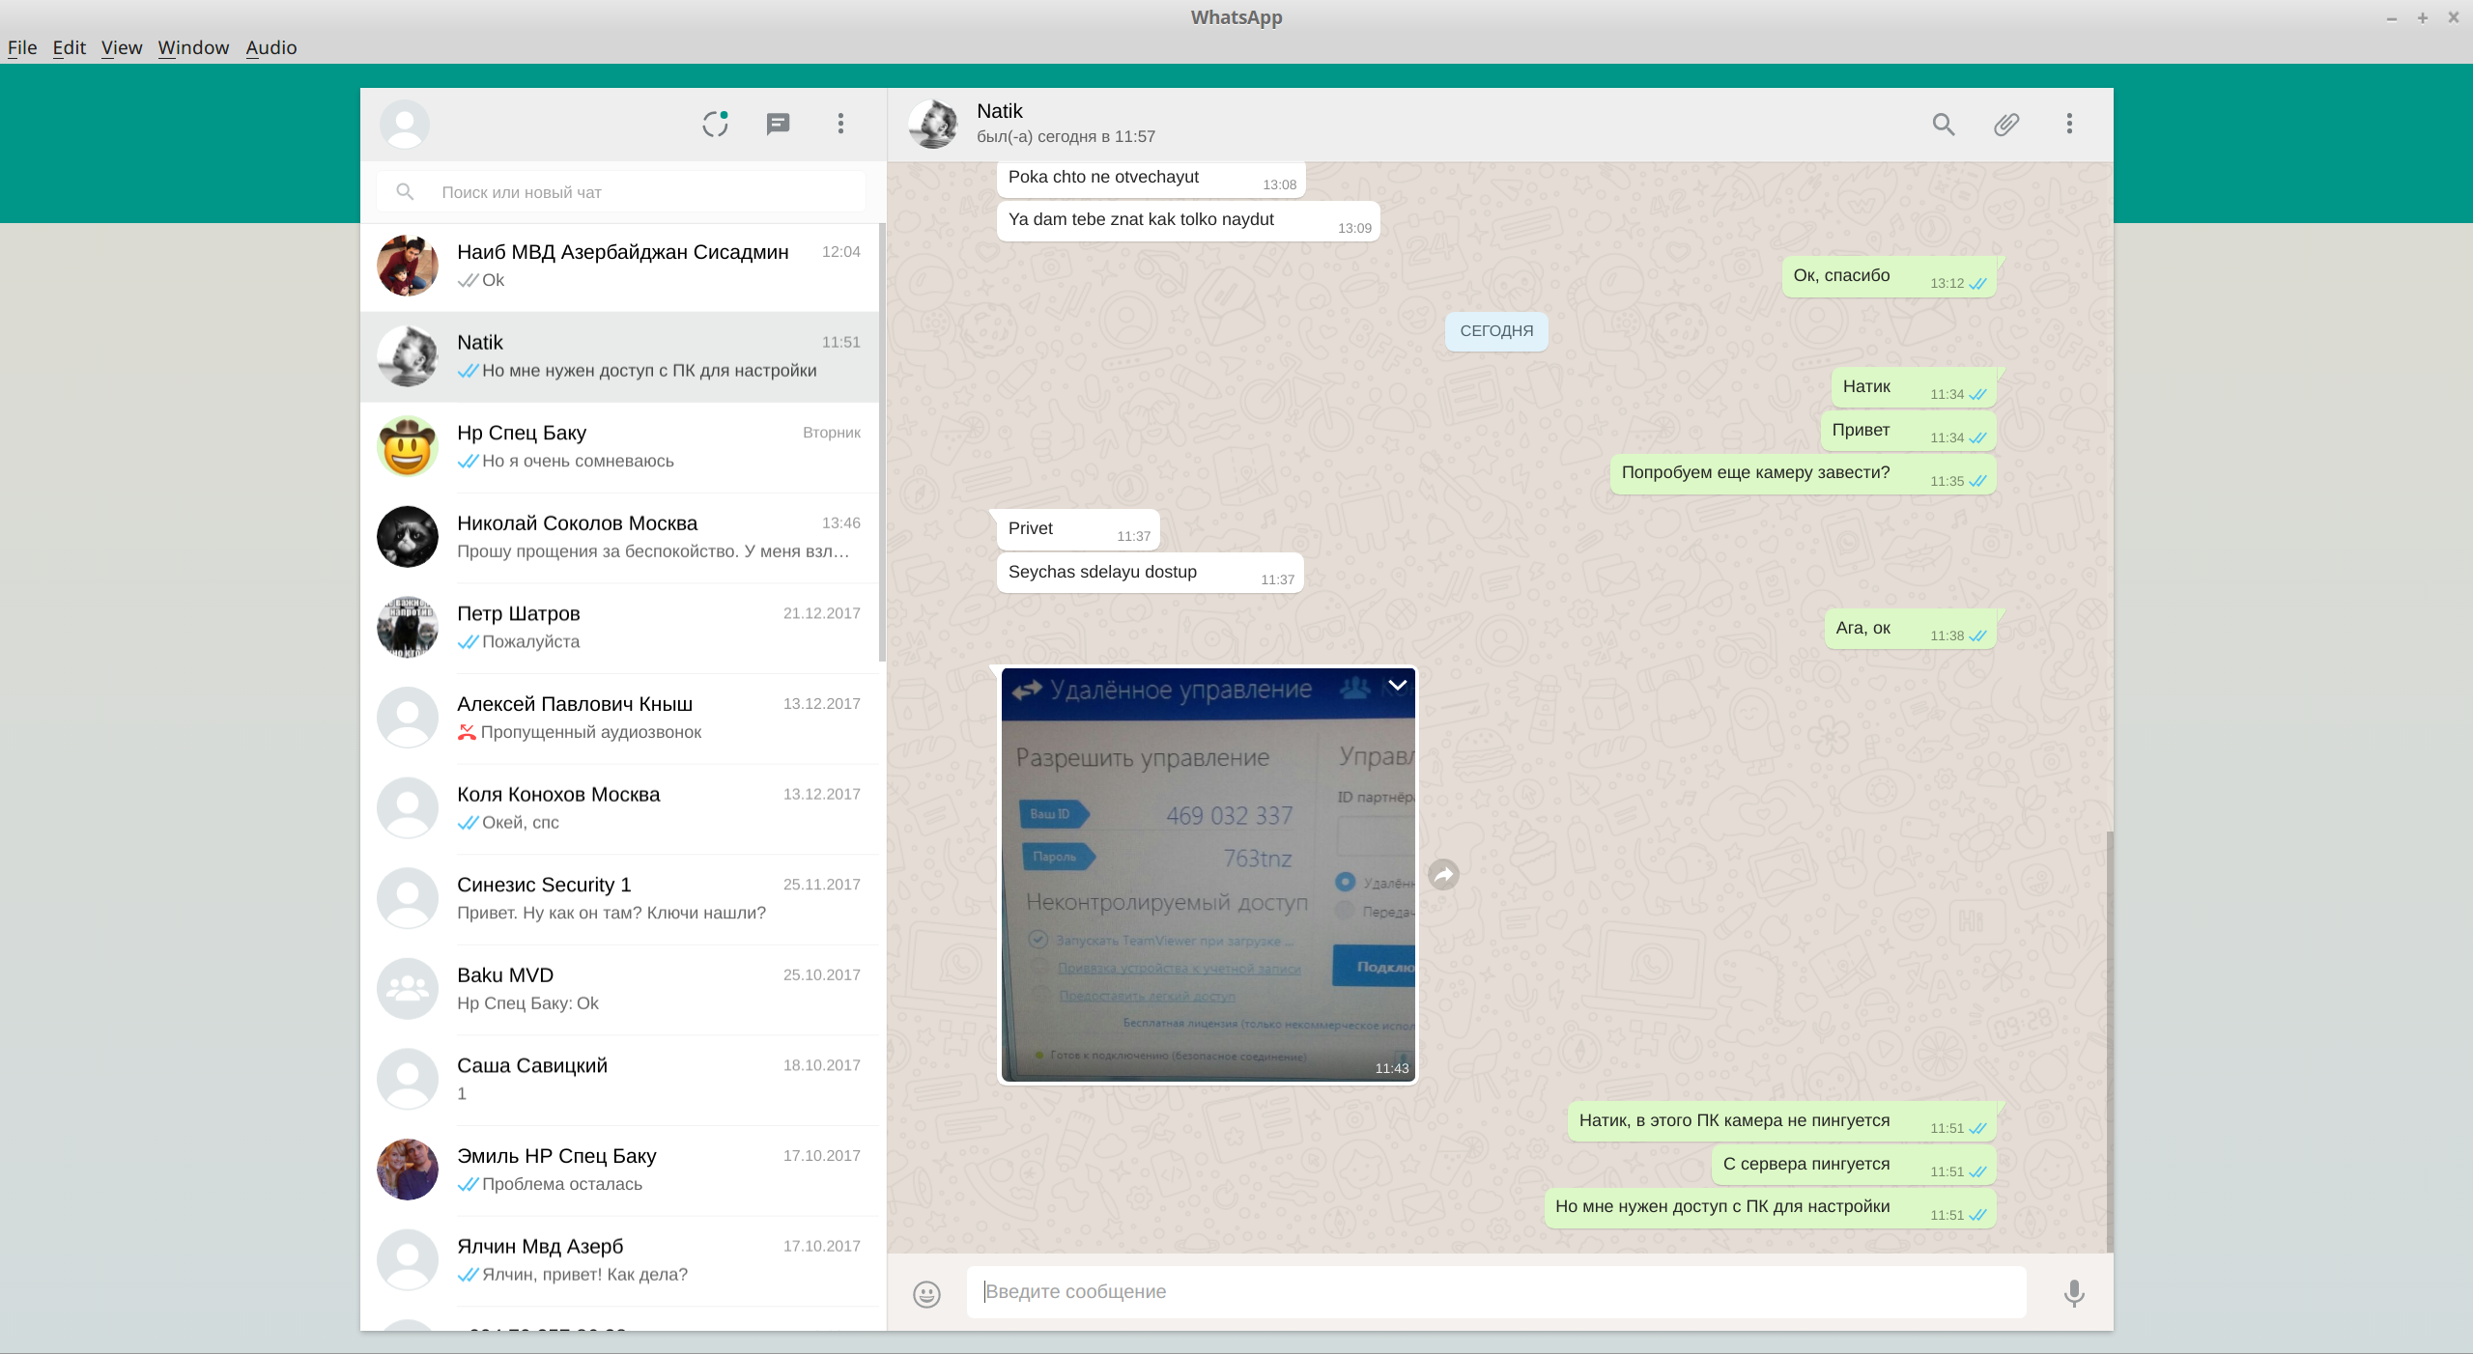The width and height of the screenshot is (2473, 1354).
Task: Open the sidebar three-dot menu
Action: click(x=840, y=124)
